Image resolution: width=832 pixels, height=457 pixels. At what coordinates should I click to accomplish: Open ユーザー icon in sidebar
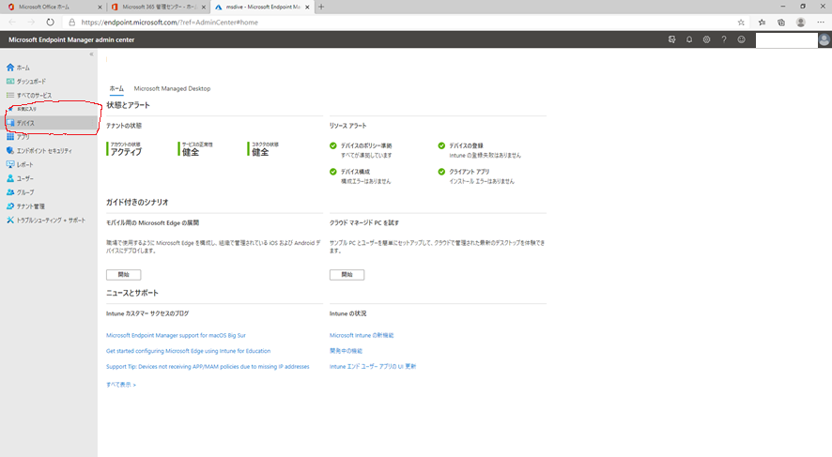(x=10, y=178)
